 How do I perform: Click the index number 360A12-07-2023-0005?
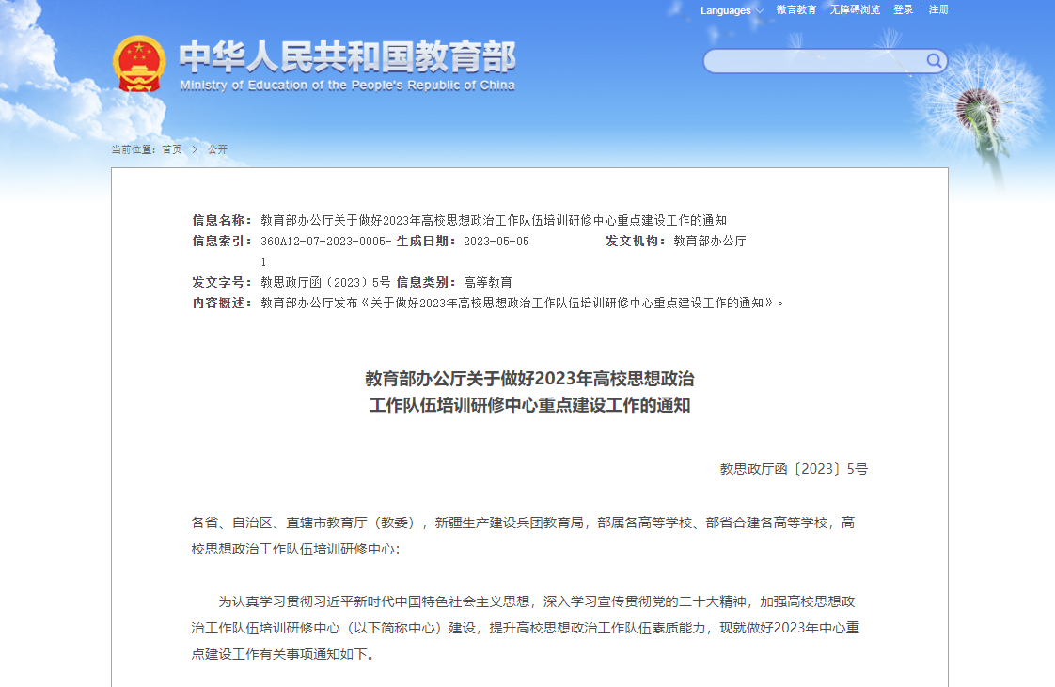pos(325,242)
